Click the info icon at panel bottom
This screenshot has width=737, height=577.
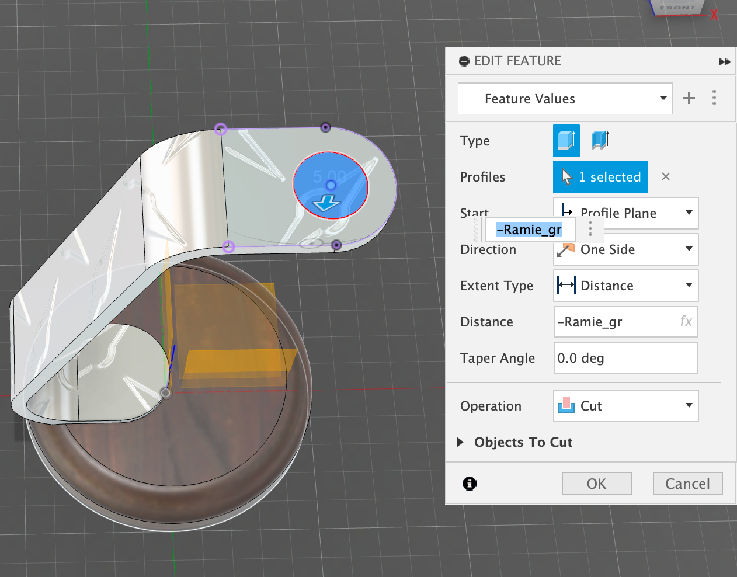[x=470, y=484]
